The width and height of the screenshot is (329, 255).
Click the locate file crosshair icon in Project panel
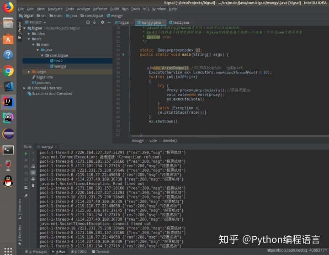pyautogui.click(x=88, y=22)
